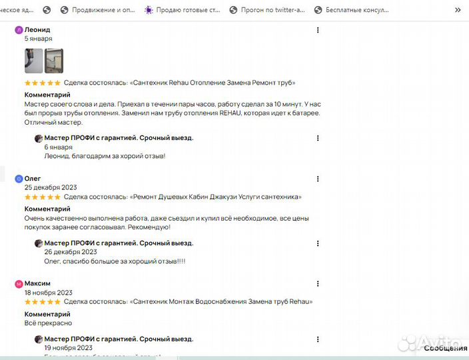Click five-star rating on Олег's review

[43, 197]
